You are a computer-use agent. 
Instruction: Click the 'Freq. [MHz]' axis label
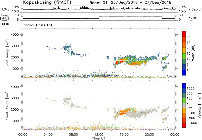coord(5,17)
